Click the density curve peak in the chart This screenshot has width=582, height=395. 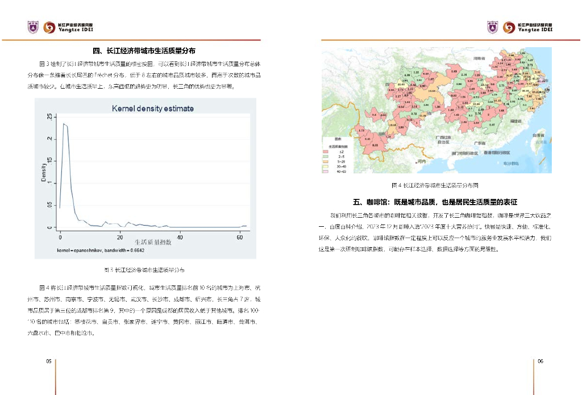[x=64, y=124]
